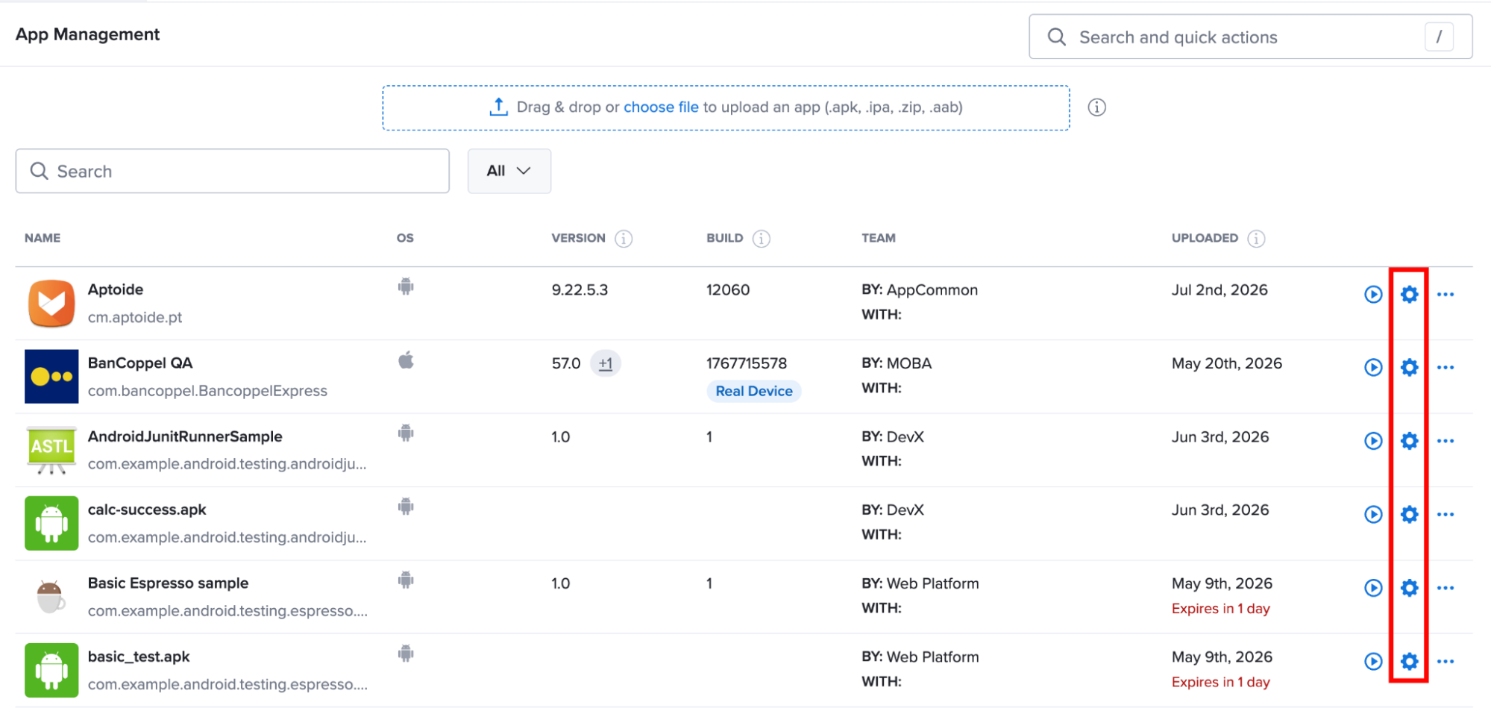The width and height of the screenshot is (1491, 708).
Task: Click the upload arrow icon in drop zone
Action: tap(498, 107)
